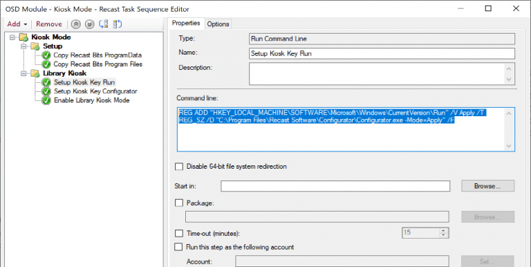Enable Run this step as the following account
531x267 pixels.
178,247
